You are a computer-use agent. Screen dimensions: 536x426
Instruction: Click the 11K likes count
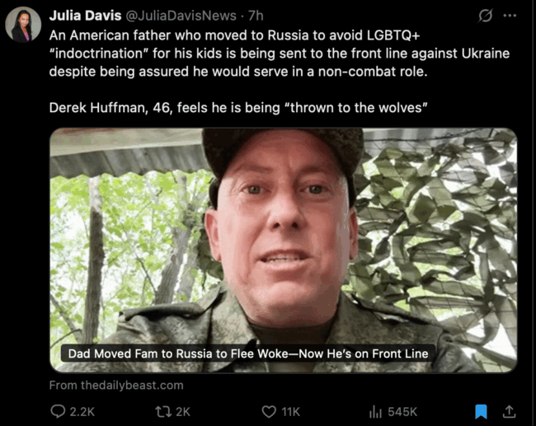click(x=290, y=412)
